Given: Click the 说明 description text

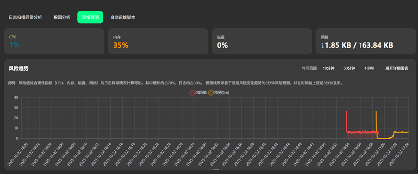Looking at the screenshot, I should click(x=176, y=83).
